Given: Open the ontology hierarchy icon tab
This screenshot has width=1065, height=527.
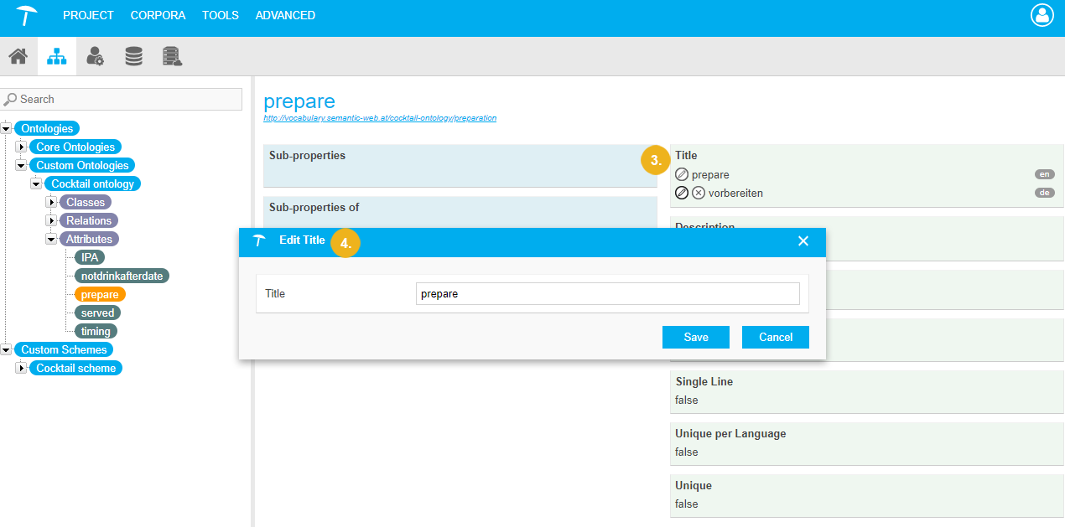Looking at the screenshot, I should pos(56,56).
